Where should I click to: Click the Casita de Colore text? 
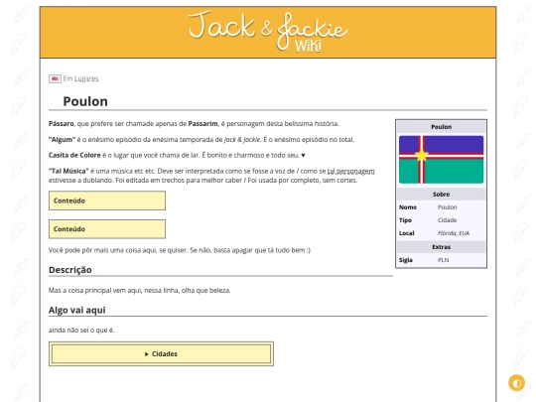tap(74, 155)
